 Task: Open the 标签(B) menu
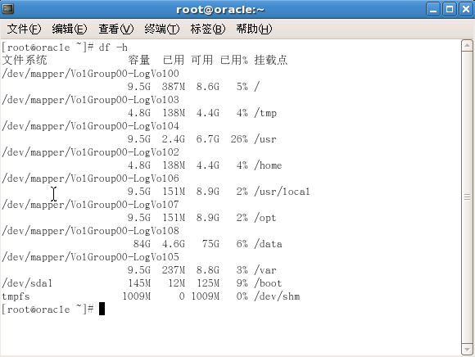[208, 29]
